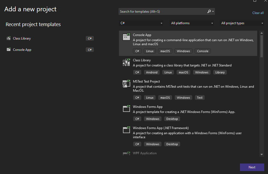268x174 pixels.
Task: Pick Console App from recent templates
Action: click(x=22, y=50)
